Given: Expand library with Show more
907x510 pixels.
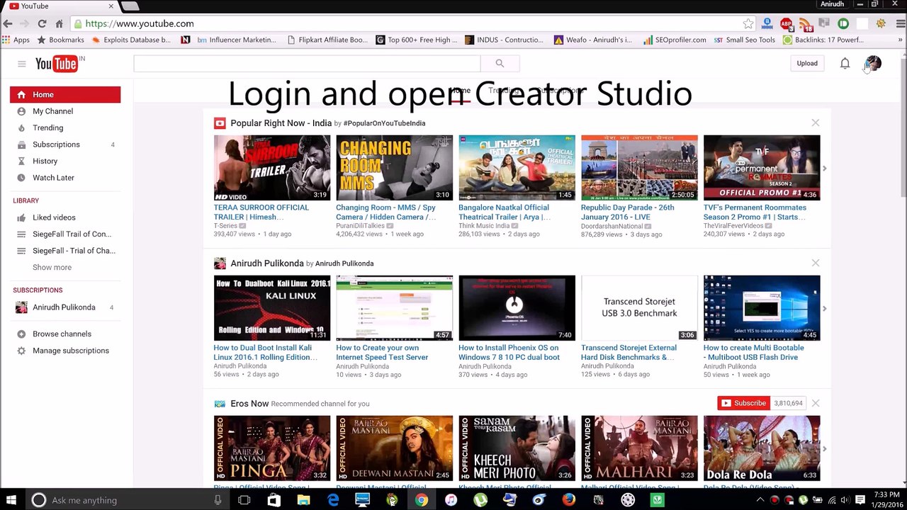Looking at the screenshot, I should click(x=52, y=267).
